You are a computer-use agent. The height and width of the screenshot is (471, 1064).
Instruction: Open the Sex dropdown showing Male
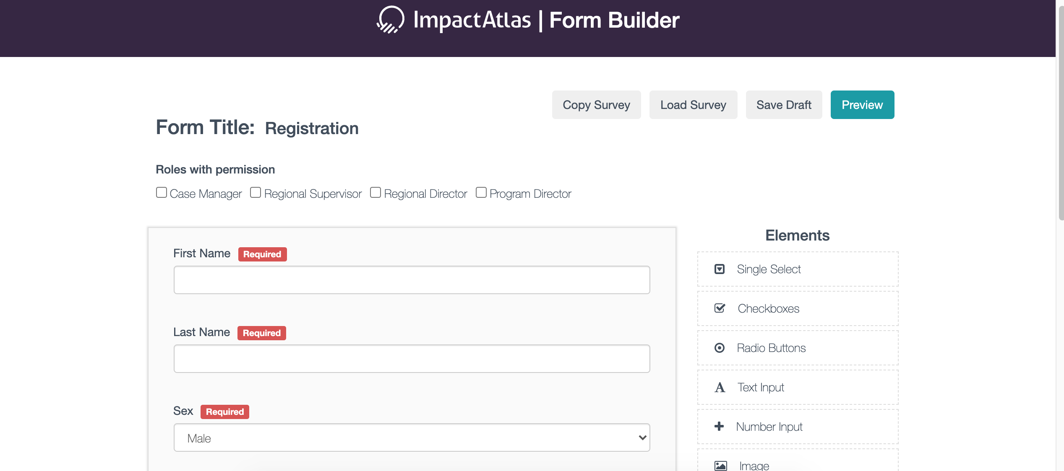[x=412, y=437]
